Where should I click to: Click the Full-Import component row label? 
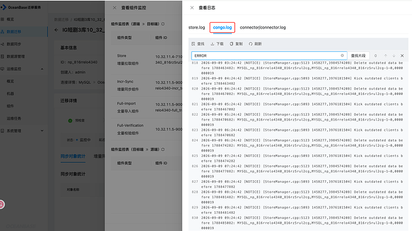126,103
